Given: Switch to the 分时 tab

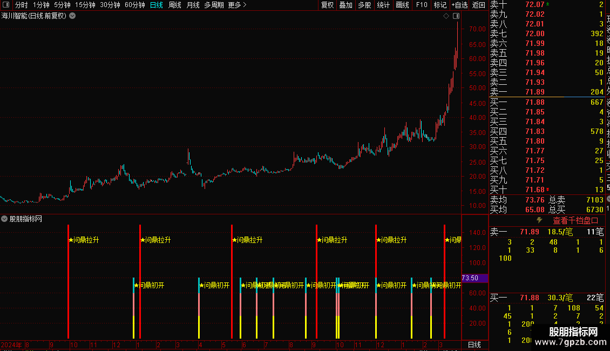Looking at the screenshot, I should (22, 5).
